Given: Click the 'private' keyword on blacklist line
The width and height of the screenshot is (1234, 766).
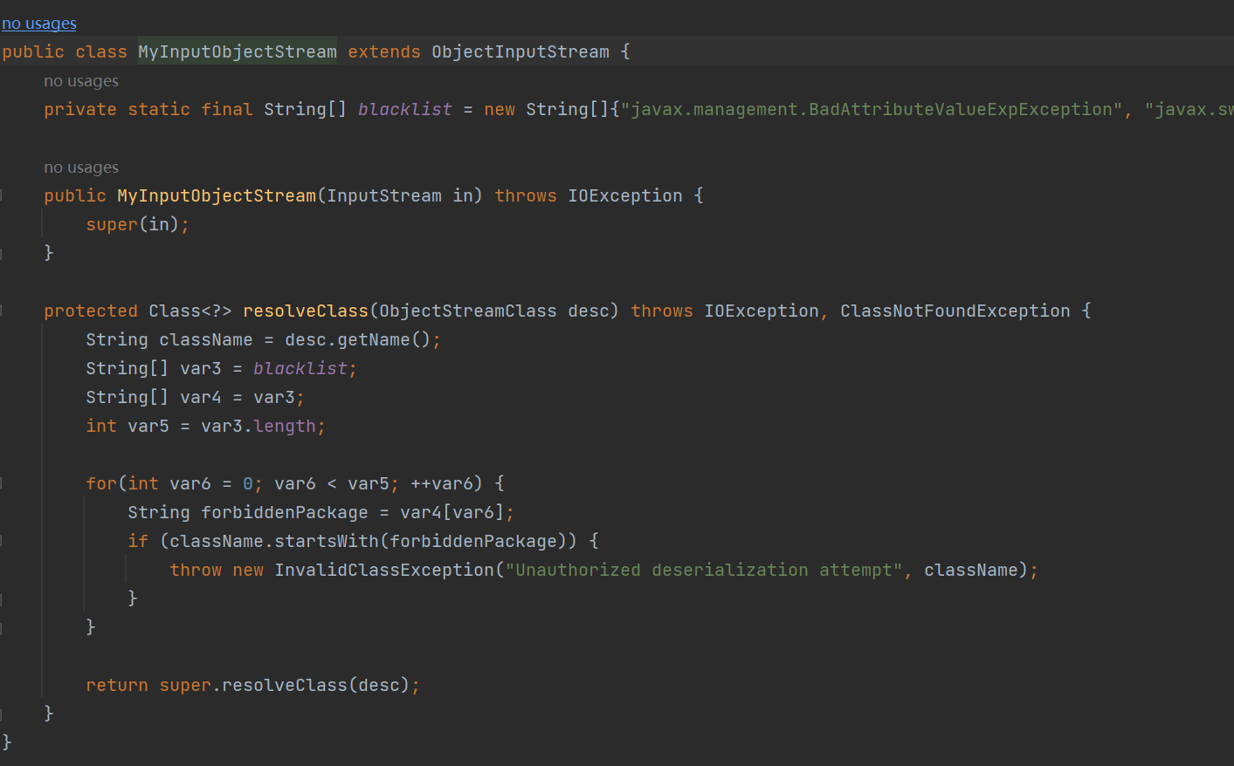Looking at the screenshot, I should pos(80,109).
